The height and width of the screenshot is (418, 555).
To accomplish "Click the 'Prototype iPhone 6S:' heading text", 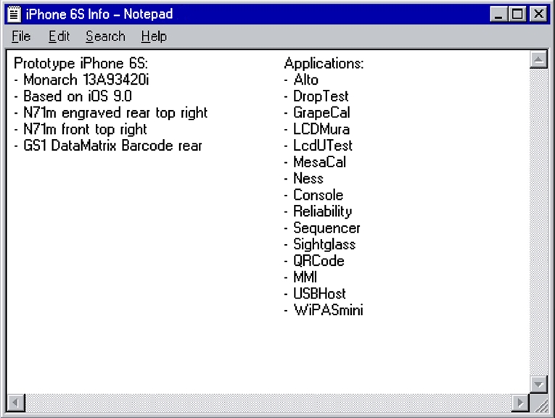I will pyautogui.click(x=81, y=64).
